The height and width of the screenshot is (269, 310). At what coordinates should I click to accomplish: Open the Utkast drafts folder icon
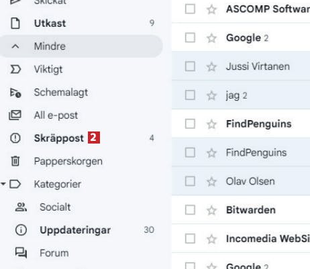[15, 23]
